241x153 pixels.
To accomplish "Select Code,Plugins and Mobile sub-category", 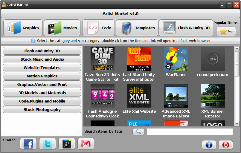I will pos(42,101).
